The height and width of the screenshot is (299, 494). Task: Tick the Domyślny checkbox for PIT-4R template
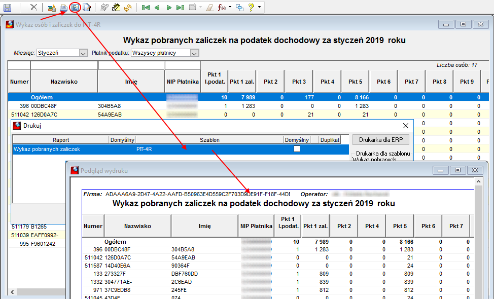(x=297, y=149)
